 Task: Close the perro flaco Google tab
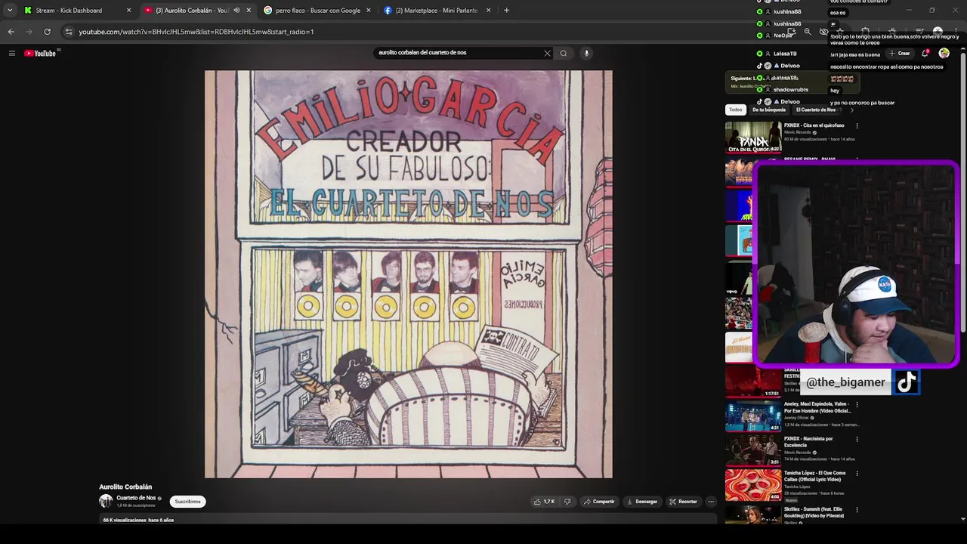tap(369, 11)
